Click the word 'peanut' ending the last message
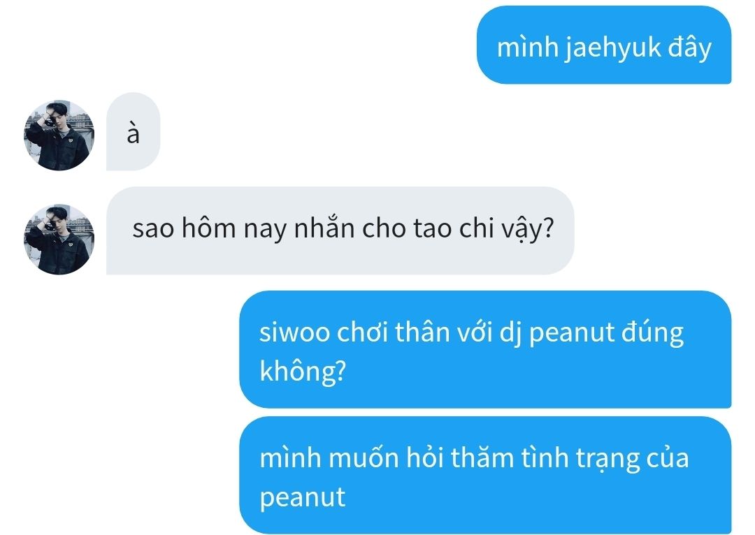This screenshot has height=535, width=755. pos(303,497)
